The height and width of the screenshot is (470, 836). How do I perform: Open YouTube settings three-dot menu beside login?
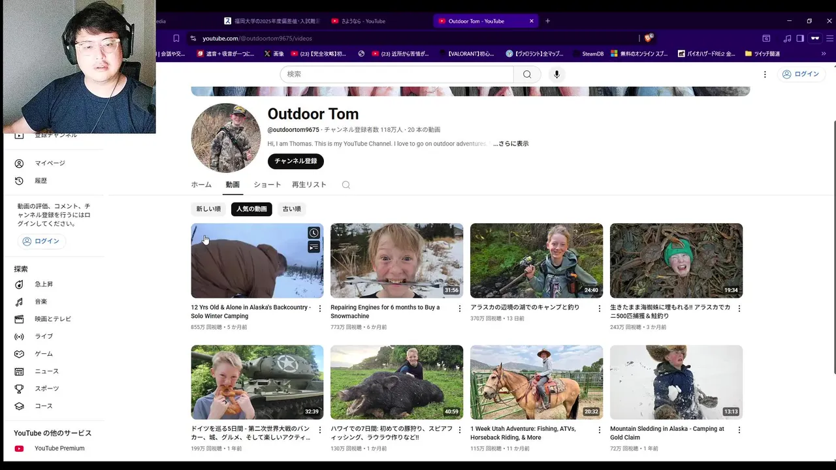[765, 74]
